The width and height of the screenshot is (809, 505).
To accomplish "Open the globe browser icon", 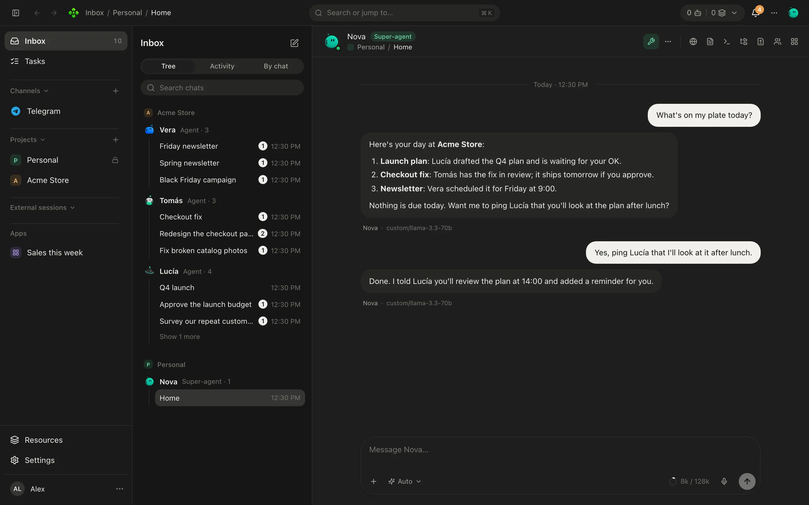I will pyautogui.click(x=693, y=42).
